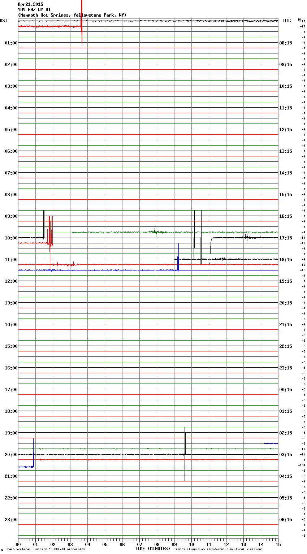
Task: Click the 03:15 UTC row label
Action: click(x=286, y=455)
